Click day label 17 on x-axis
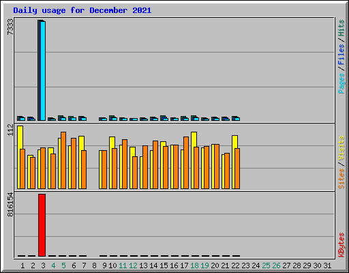The width and height of the screenshot is (349, 273). [x=184, y=265]
